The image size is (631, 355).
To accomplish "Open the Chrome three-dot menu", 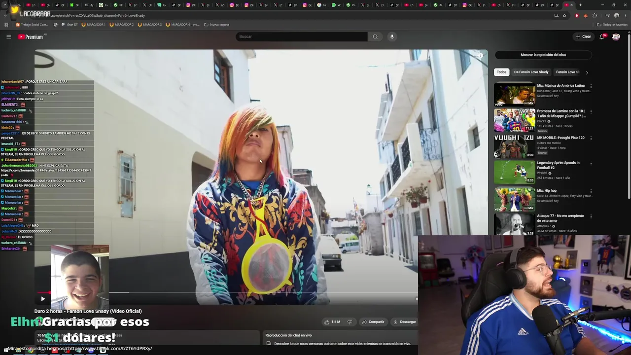I will 626,15.
